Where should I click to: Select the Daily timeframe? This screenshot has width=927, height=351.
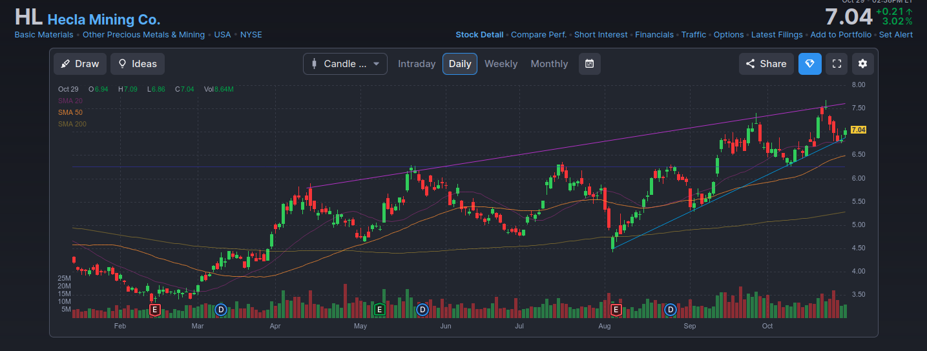[460, 64]
